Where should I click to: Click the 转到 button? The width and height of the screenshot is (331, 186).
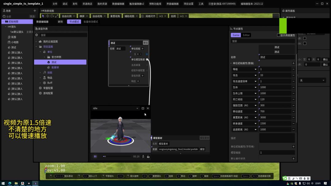(x=60, y=22)
